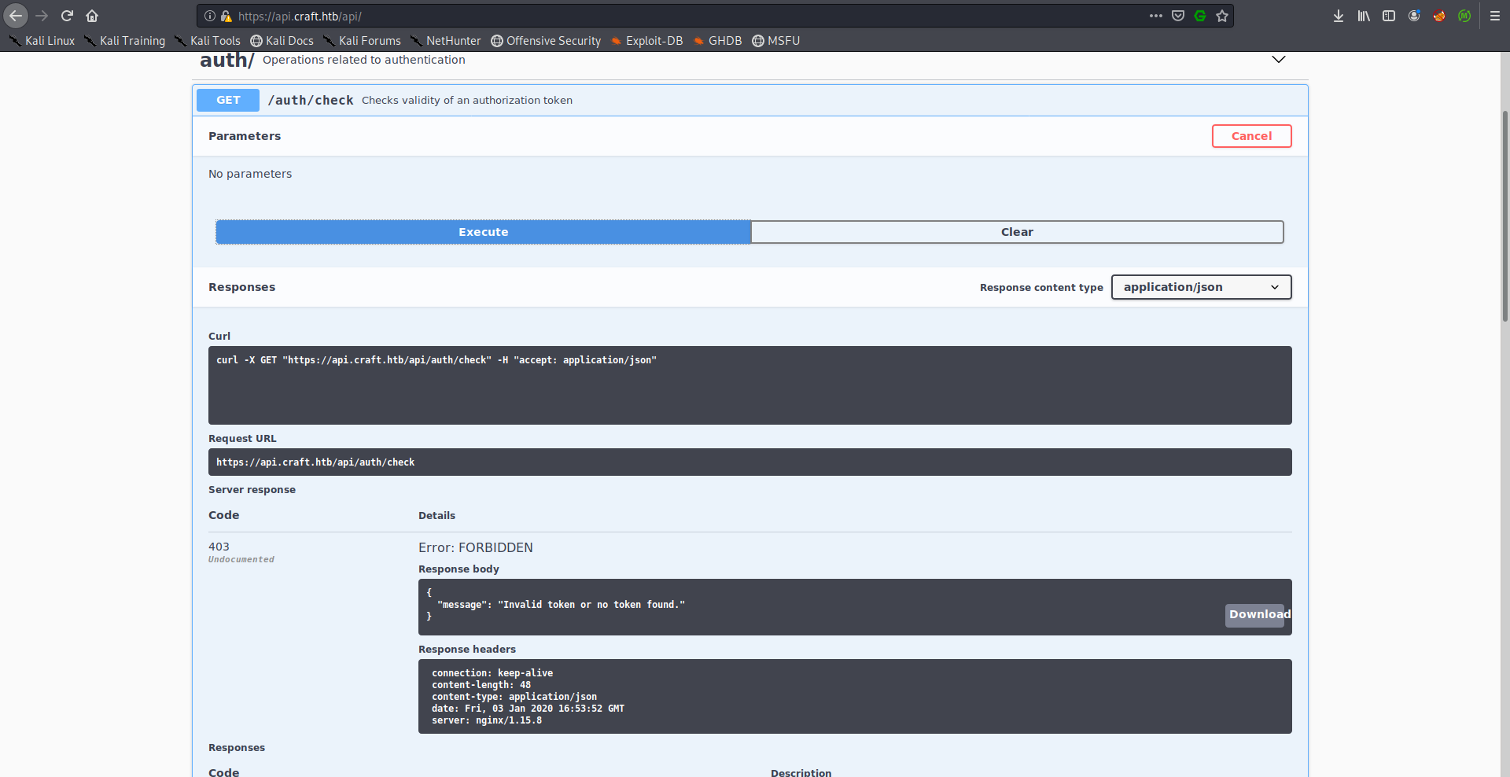Bookmark this page with the star
The image size is (1510, 777).
[1221, 16]
